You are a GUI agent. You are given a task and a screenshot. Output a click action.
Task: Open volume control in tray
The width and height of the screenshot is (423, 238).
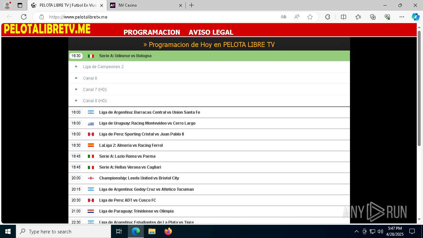click(x=380, y=231)
